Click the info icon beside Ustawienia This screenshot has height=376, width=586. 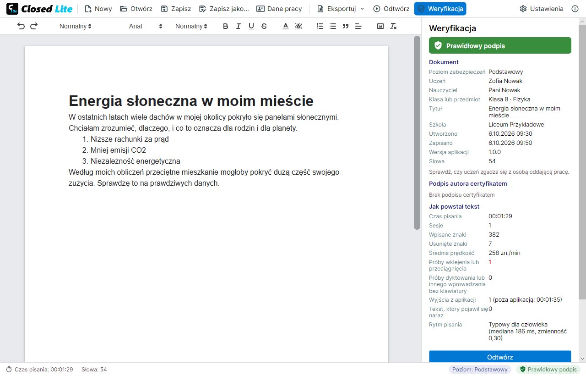tap(575, 9)
